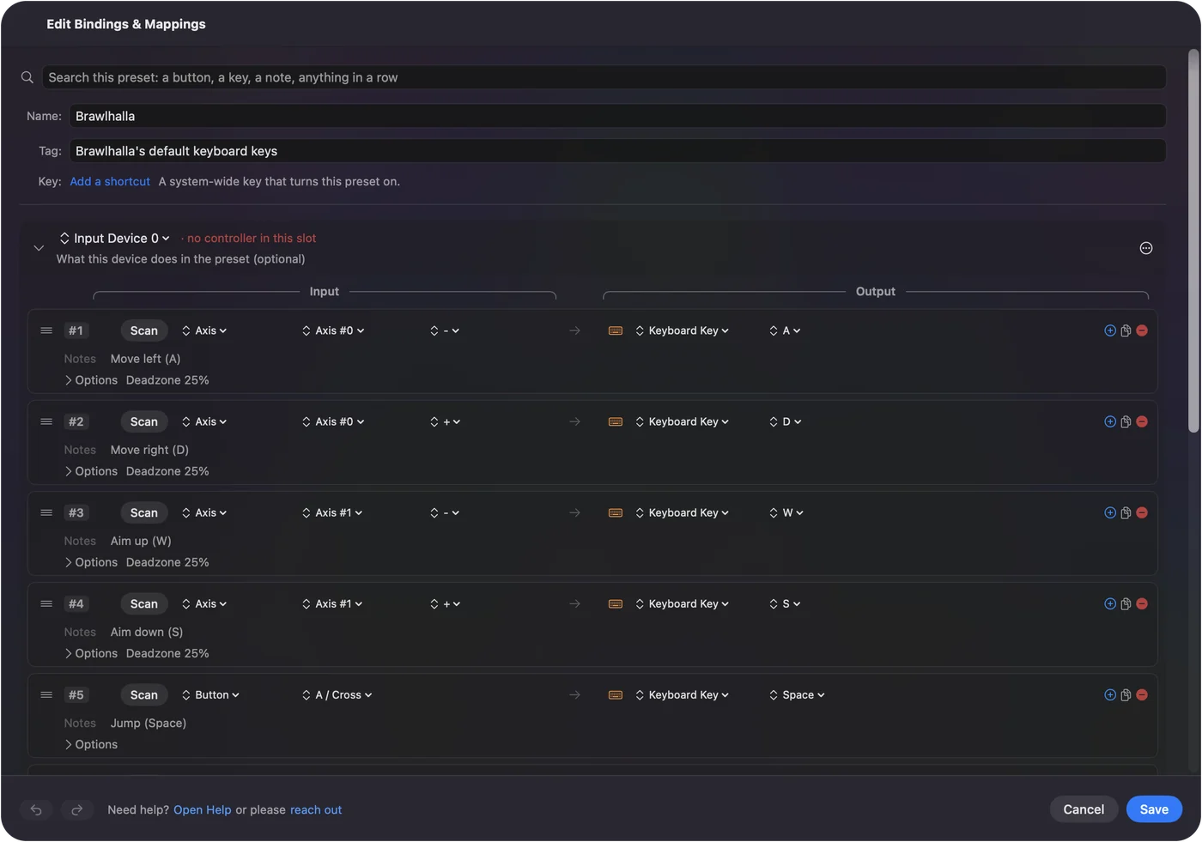Click Scan button in row #5

point(144,694)
